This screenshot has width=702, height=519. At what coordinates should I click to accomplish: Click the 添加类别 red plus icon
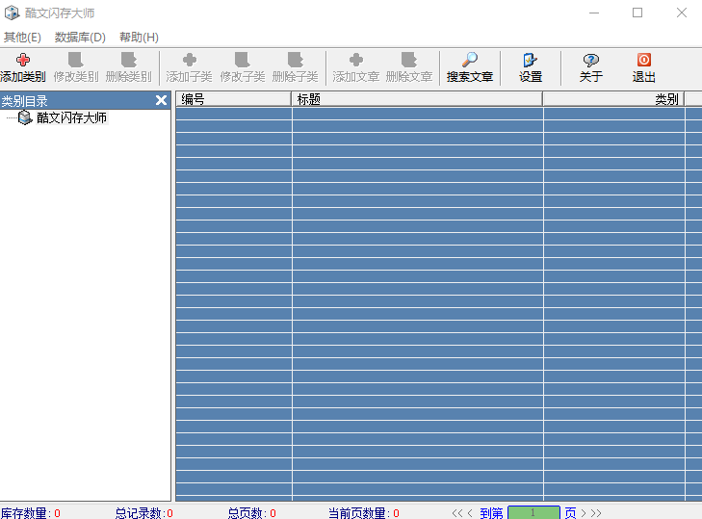pos(23,60)
